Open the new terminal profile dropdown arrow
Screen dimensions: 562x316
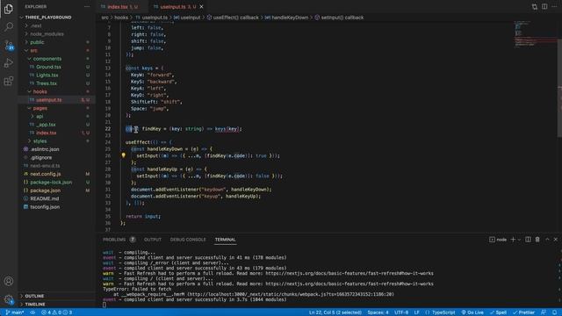click(519, 240)
